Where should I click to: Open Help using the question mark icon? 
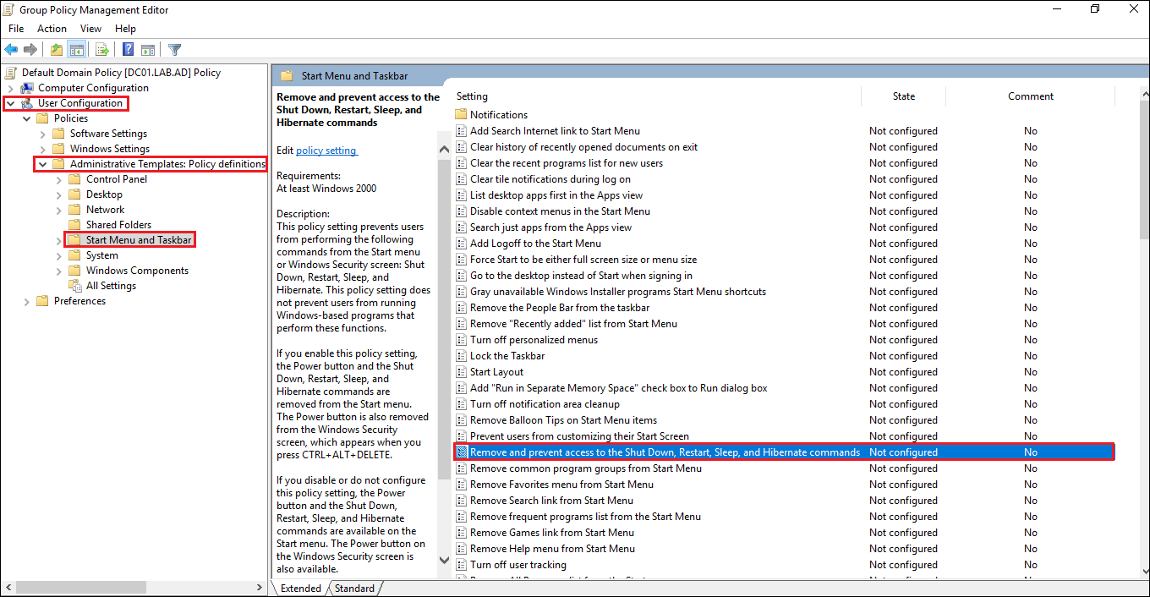(129, 50)
